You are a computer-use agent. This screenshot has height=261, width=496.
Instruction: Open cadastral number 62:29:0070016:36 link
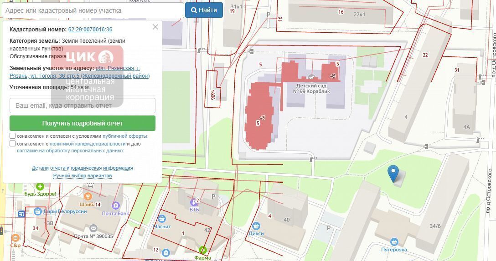[90, 29]
